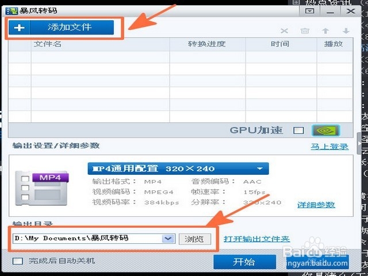Click the side panel expand arrow handle
Viewport: 368px width, 276px height.
point(359,143)
